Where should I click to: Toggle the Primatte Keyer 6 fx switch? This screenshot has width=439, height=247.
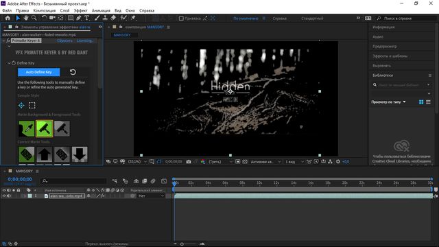[8, 40]
